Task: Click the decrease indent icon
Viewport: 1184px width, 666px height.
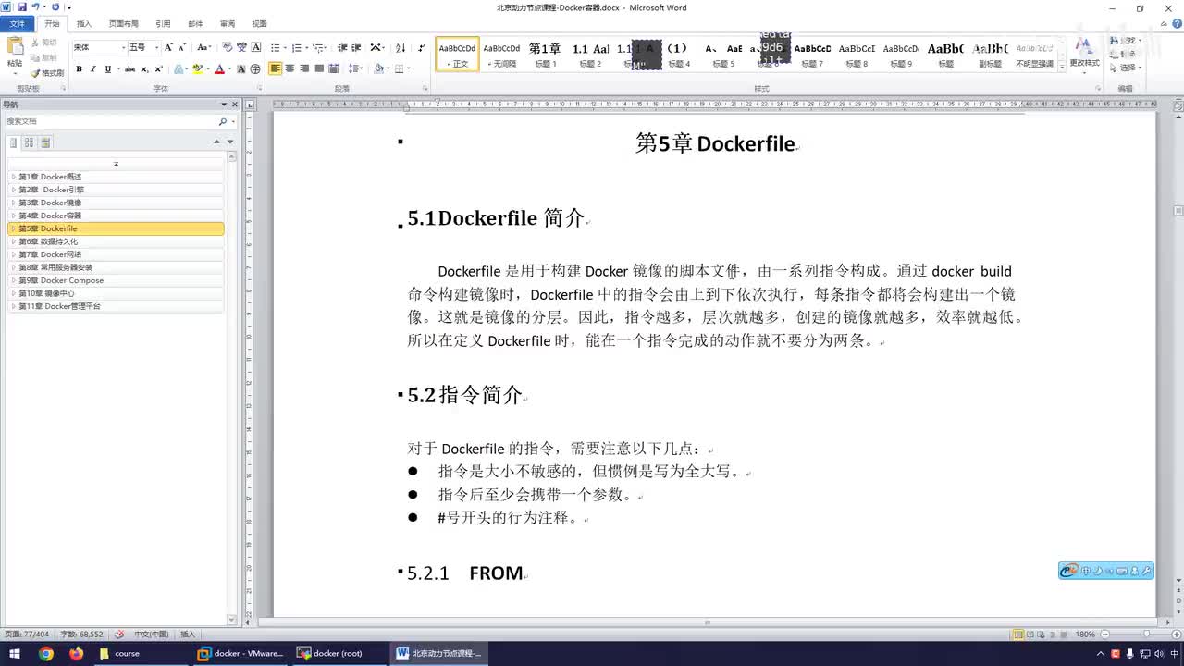Action: (x=342, y=47)
